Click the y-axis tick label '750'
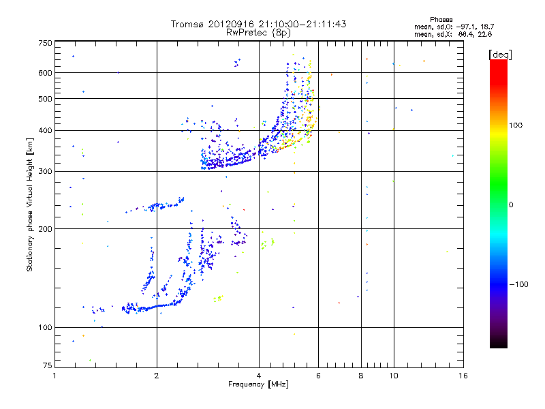The image size is (545, 409). click(45, 43)
